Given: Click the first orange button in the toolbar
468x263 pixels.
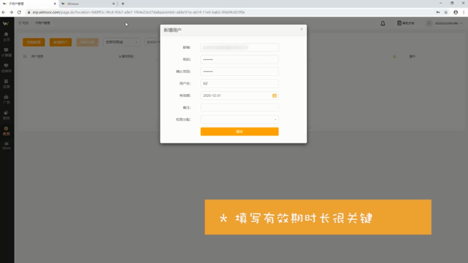Looking at the screenshot, I should (x=34, y=42).
